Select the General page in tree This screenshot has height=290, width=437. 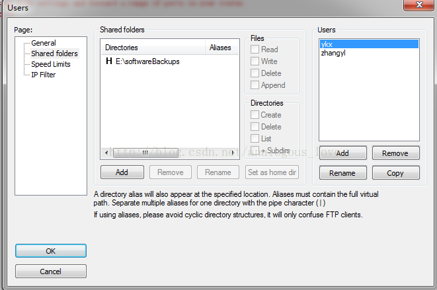coord(44,43)
